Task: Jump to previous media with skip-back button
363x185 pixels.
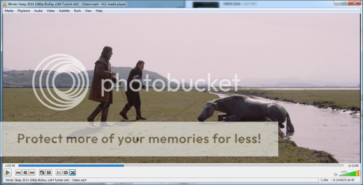Action: point(18,172)
